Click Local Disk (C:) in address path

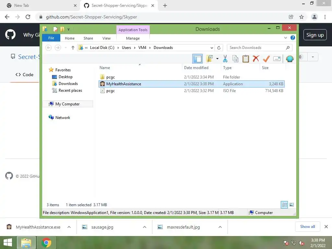pos(102,48)
